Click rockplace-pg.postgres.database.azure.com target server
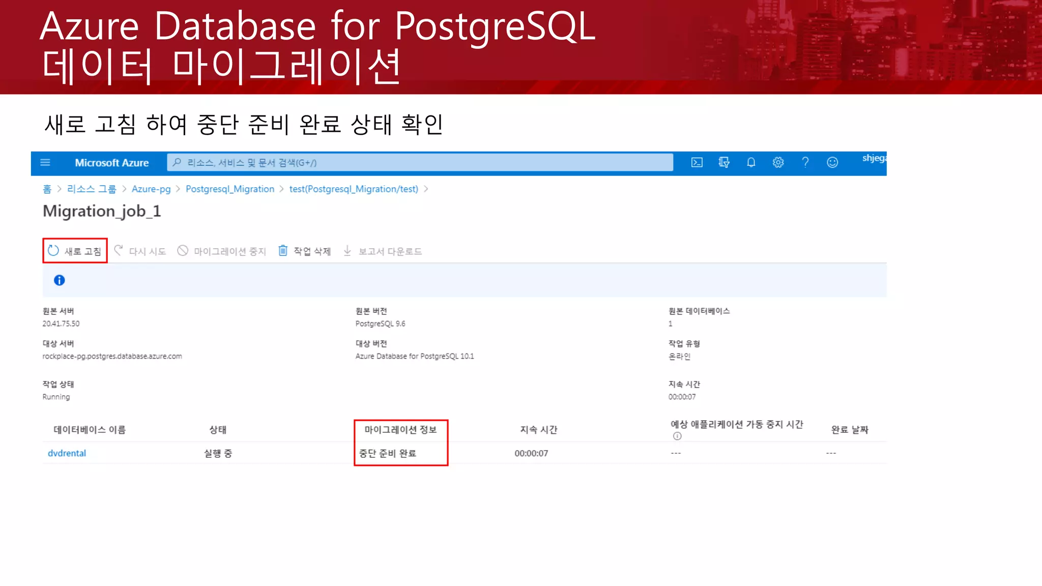1042x586 pixels. click(x=112, y=357)
